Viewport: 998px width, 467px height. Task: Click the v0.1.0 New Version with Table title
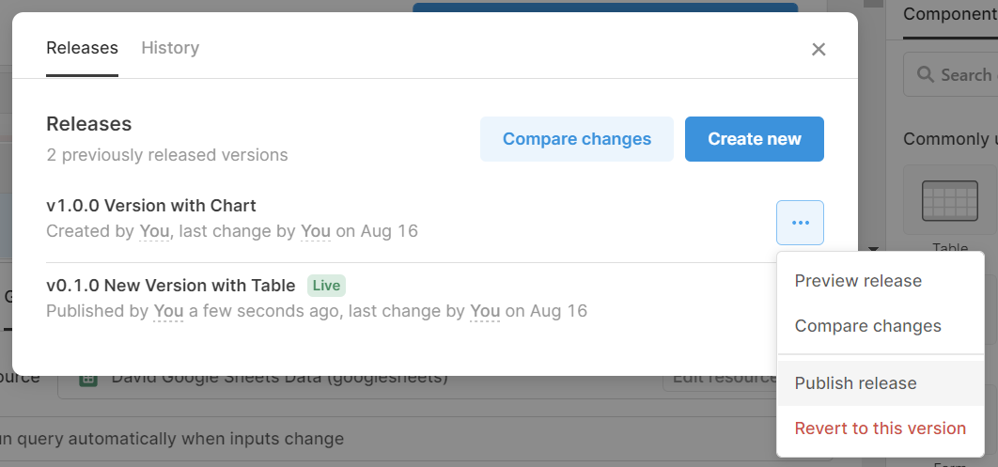[x=170, y=286]
